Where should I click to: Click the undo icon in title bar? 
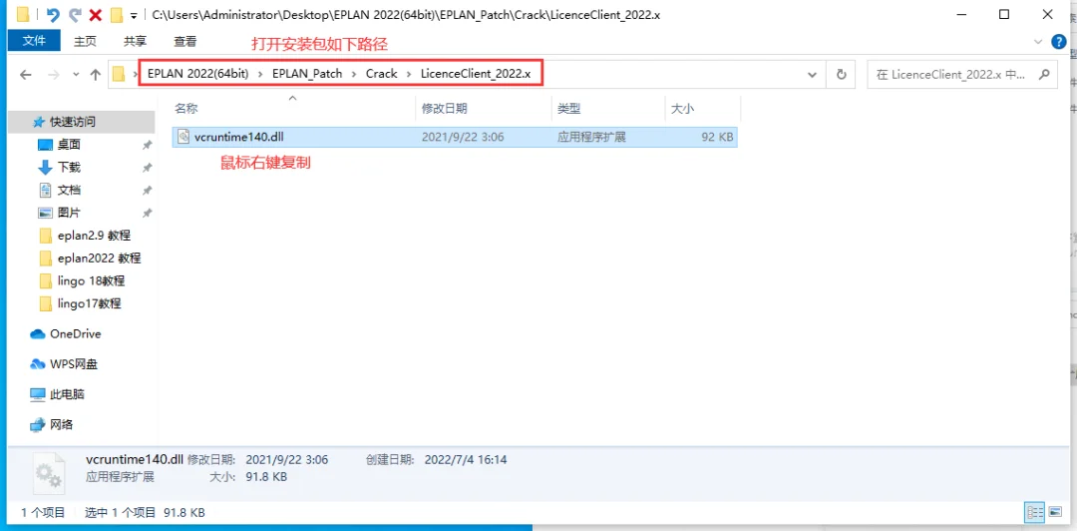point(53,15)
